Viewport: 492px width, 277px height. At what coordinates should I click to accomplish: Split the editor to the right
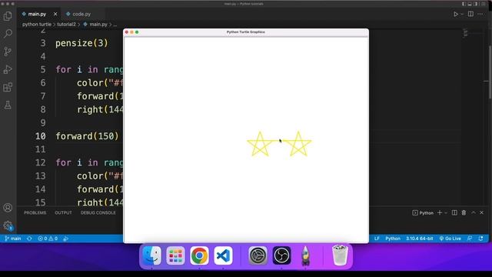tap(470, 14)
